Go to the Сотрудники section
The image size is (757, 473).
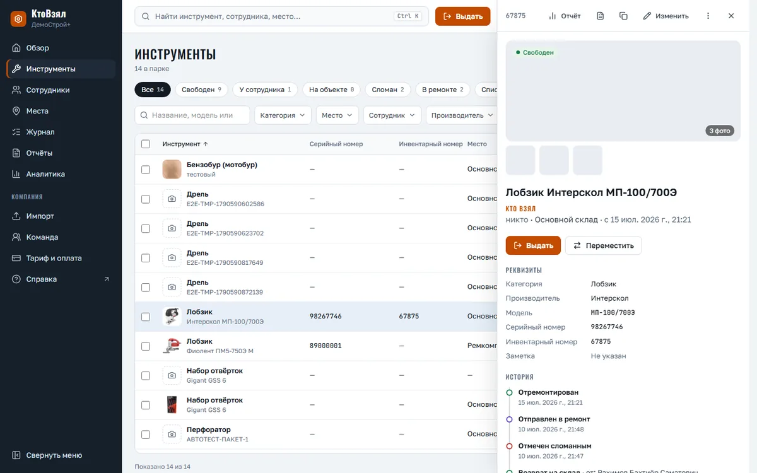(x=61, y=90)
